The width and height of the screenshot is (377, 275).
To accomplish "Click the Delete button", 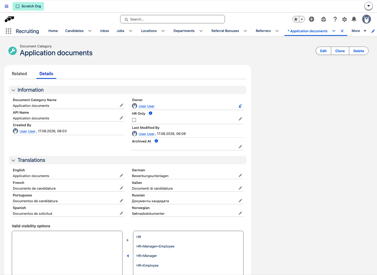I will [359, 51].
